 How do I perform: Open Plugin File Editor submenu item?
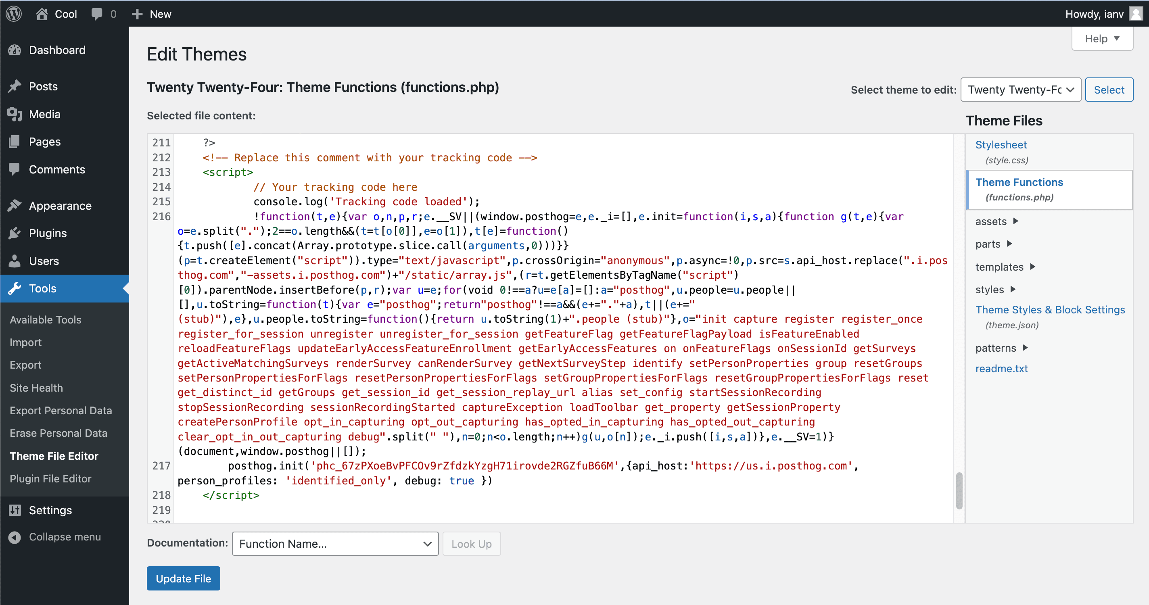coord(50,478)
